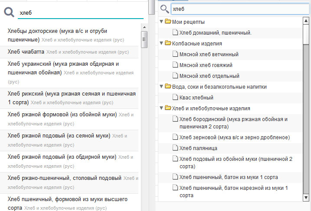The image size is (311, 211).
Task: Click the left search field containing хлеб
Action: pyautogui.click(x=80, y=13)
